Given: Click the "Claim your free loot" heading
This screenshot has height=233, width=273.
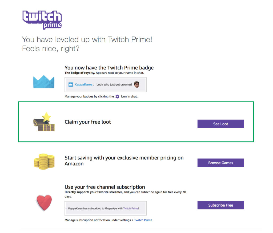Looking at the screenshot, I should tap(88, 122).
